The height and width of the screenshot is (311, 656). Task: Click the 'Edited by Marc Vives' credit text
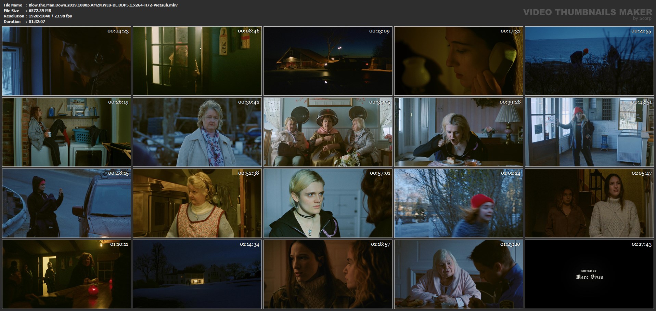589,275
